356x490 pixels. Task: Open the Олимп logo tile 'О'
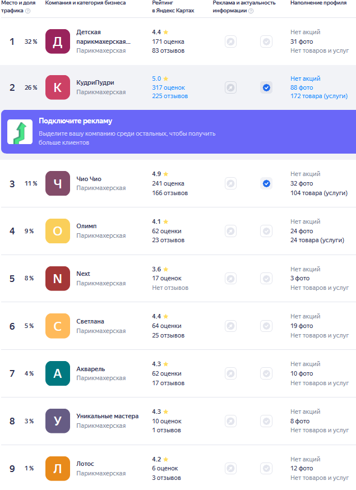pos(58,231)
